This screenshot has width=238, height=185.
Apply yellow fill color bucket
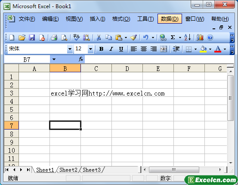click(x=203, y=49)
